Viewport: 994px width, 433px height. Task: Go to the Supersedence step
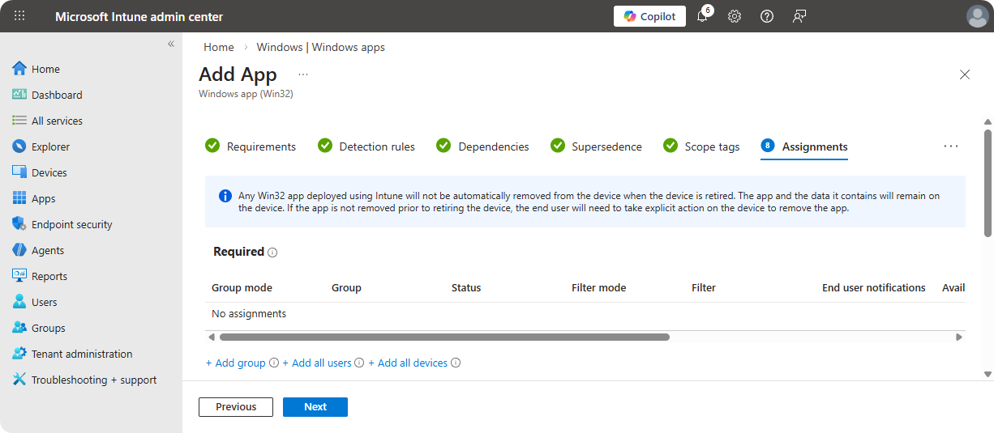[606, 146]
